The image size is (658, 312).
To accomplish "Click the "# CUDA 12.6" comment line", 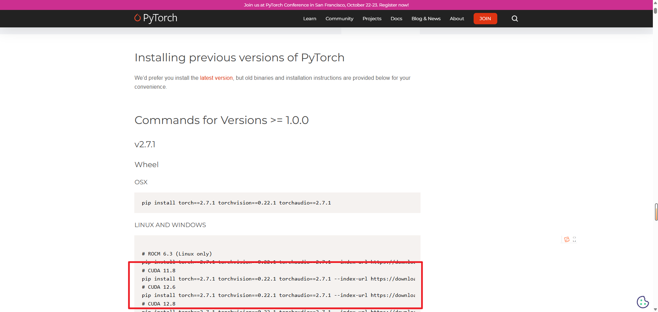I will click(x=159, y=287).
